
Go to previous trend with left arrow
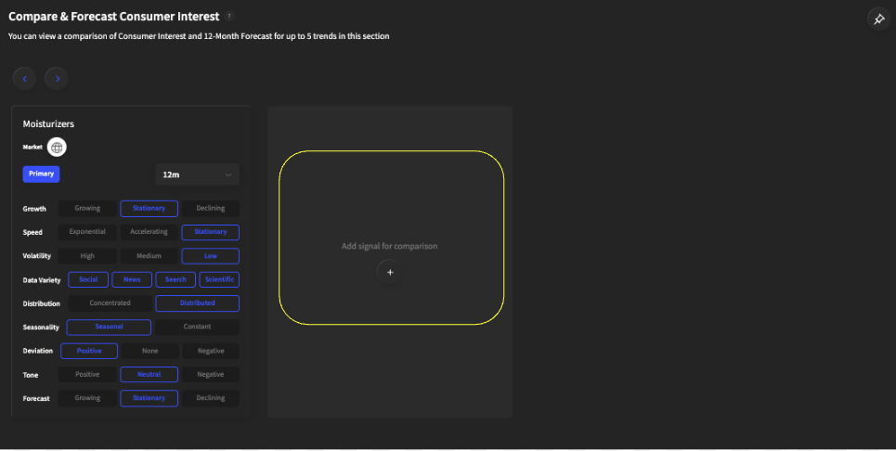24,79
